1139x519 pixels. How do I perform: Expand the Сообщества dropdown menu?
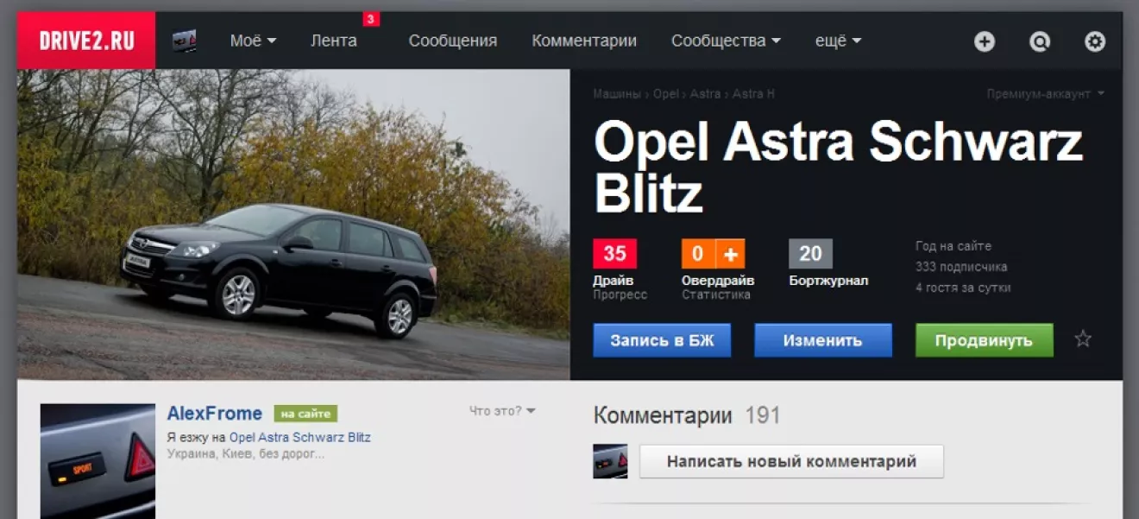click(x=726, y=41)
